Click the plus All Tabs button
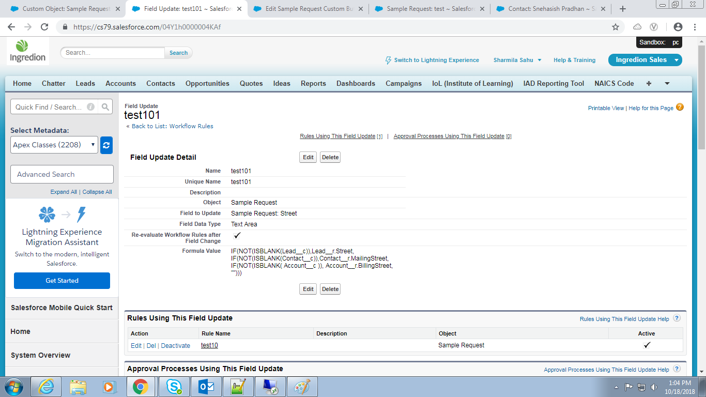Viewport: 706px width, 397px height. [649, 83]
